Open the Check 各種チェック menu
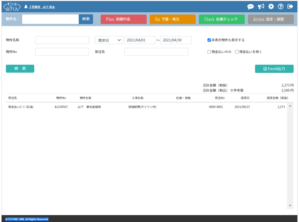 click(x=222, y=19)
